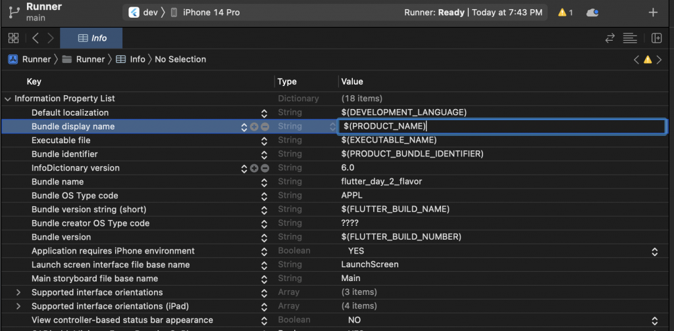Open the related items grid menu

click(x=13, y=38)
